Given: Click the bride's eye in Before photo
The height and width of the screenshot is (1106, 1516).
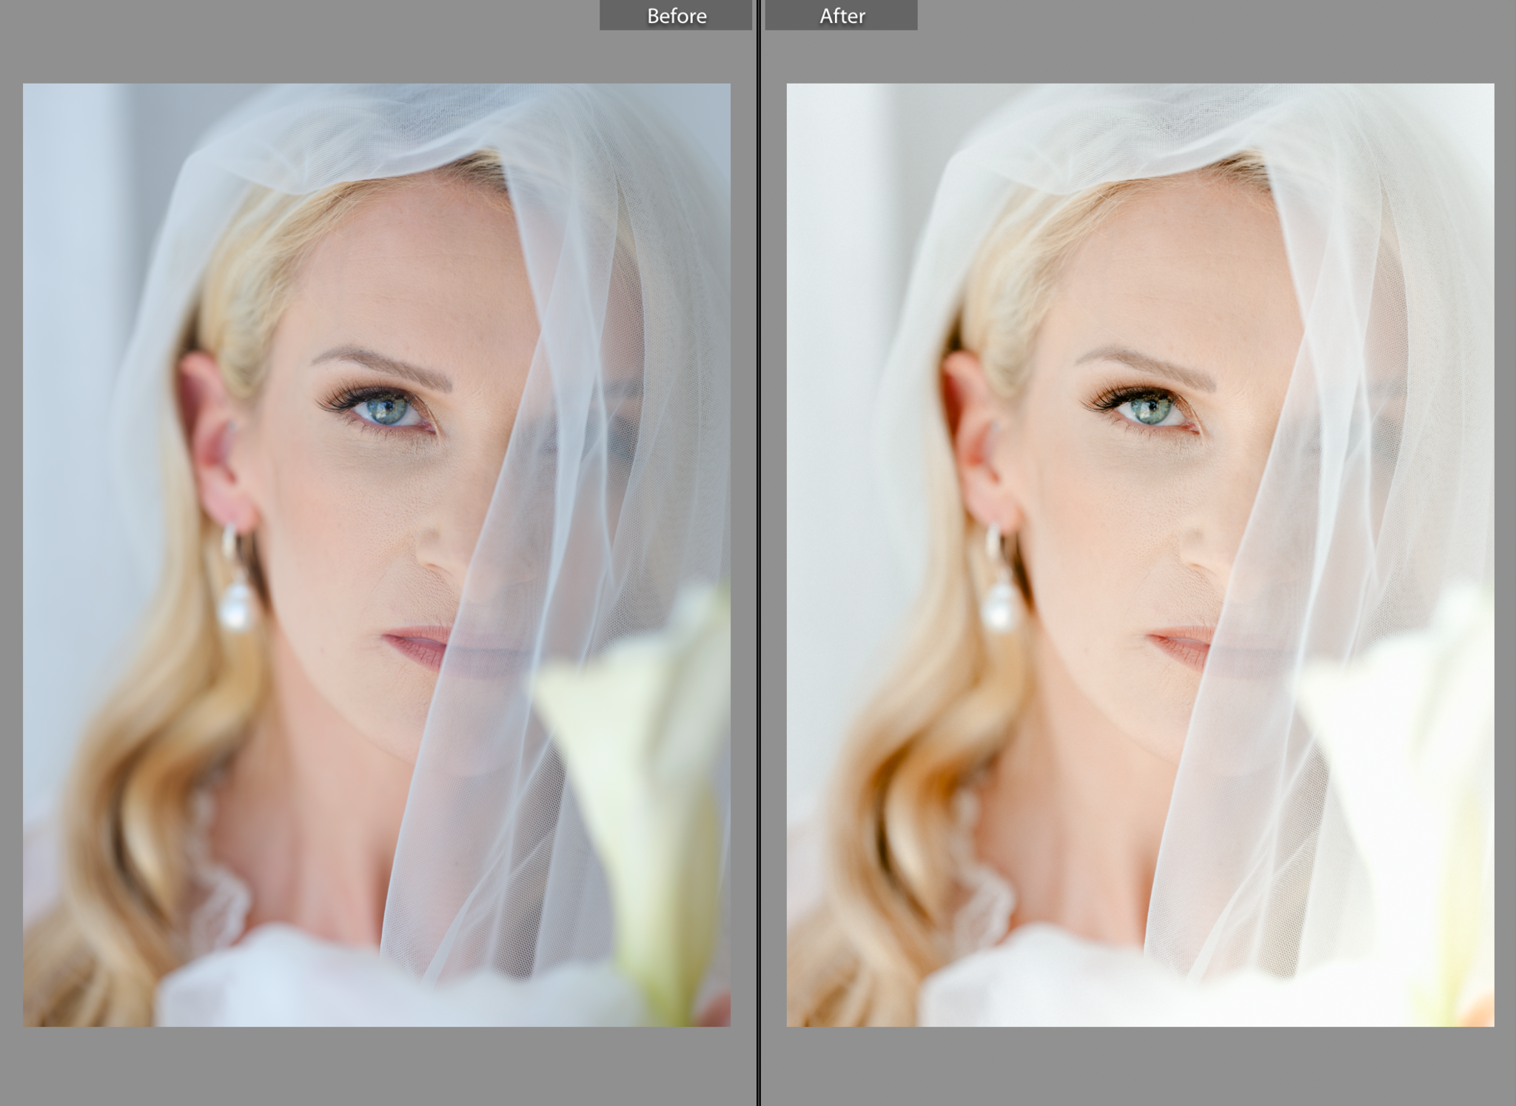Looking at the screenshot, I should pos(386,409).
